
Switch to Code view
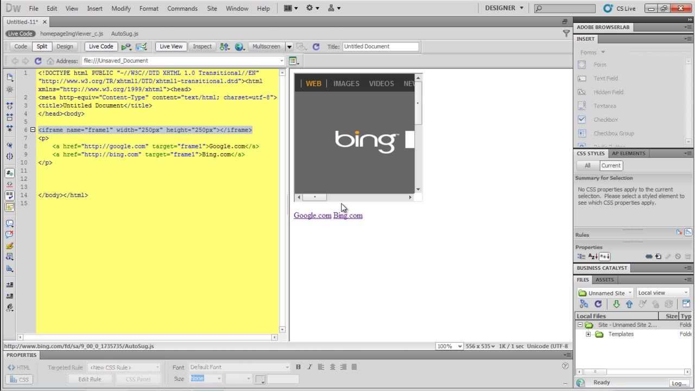click(21, 47)
